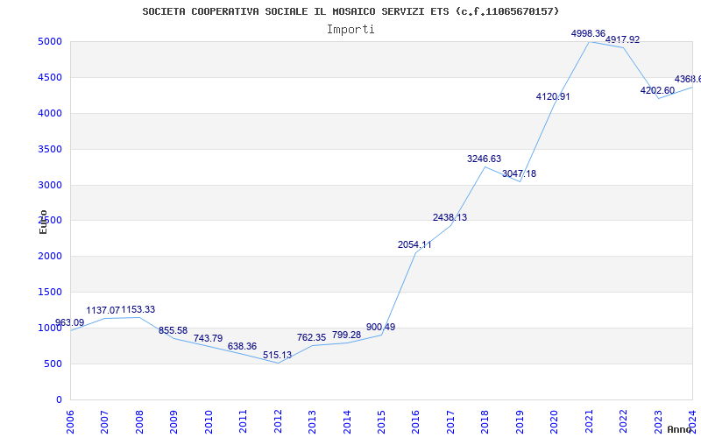Viewport: 701px width, 438px height.
Task: Select the data value 1137.07
Action: 103,310
